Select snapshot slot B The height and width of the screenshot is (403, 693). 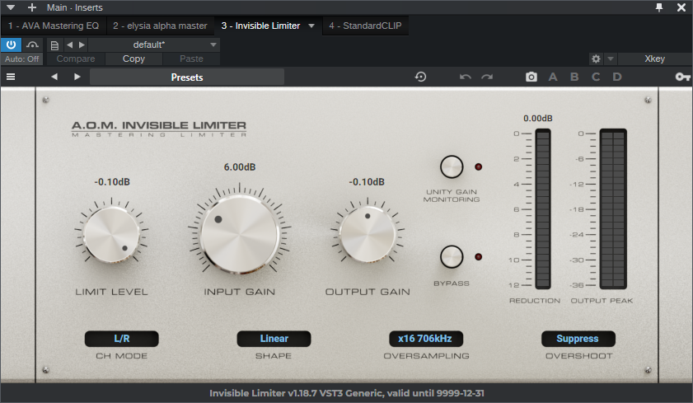pyautogui.click(x=574, y=77)
